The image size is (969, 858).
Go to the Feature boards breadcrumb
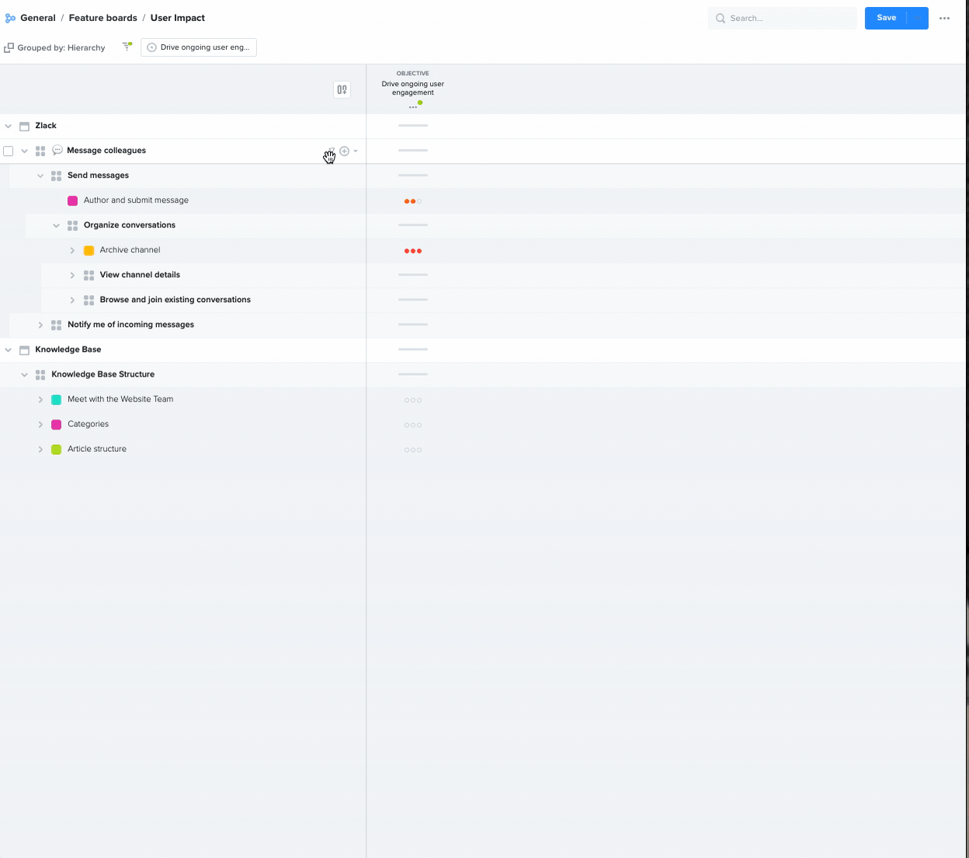[x=103, y=18]
